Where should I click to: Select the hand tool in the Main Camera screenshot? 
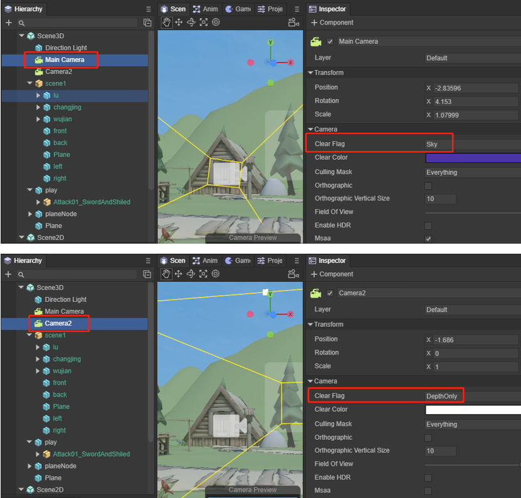[166, 22]
